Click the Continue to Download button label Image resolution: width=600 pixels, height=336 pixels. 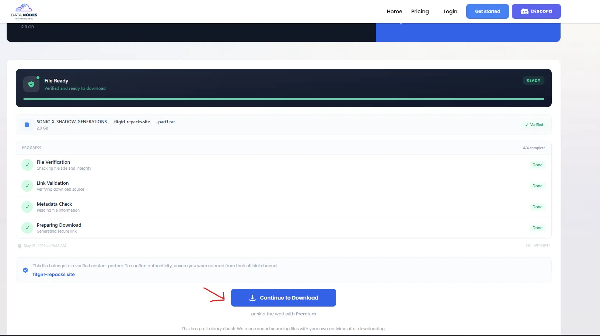click(x=289, y=298)
